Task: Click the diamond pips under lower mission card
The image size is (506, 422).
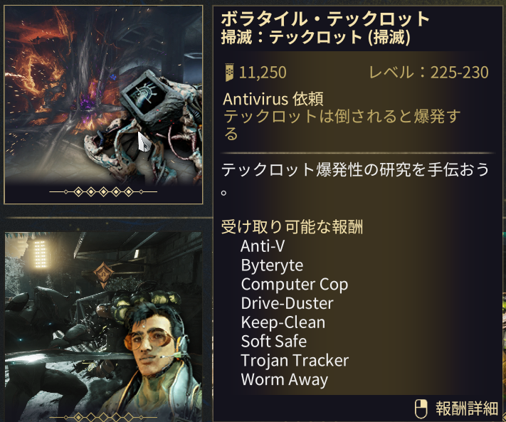Action: point(103,417)
